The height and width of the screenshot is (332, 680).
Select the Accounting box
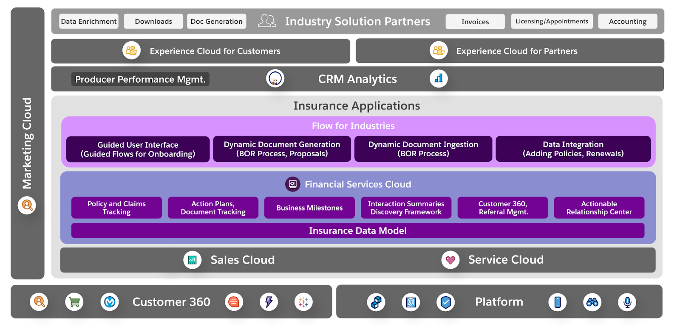click(x=628, y=21)
